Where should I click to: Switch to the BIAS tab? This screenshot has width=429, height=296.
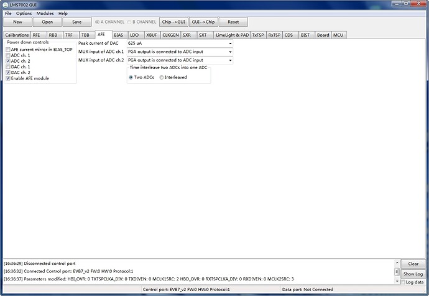coord(119,35)
